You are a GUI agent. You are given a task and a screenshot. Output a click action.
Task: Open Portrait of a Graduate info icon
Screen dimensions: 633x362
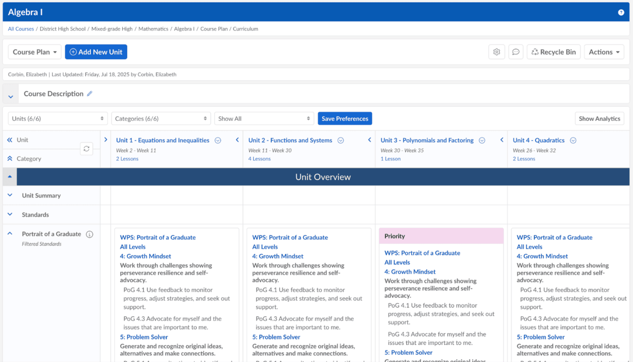point(90,234)
